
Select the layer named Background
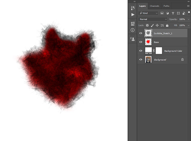coord(160,60)
